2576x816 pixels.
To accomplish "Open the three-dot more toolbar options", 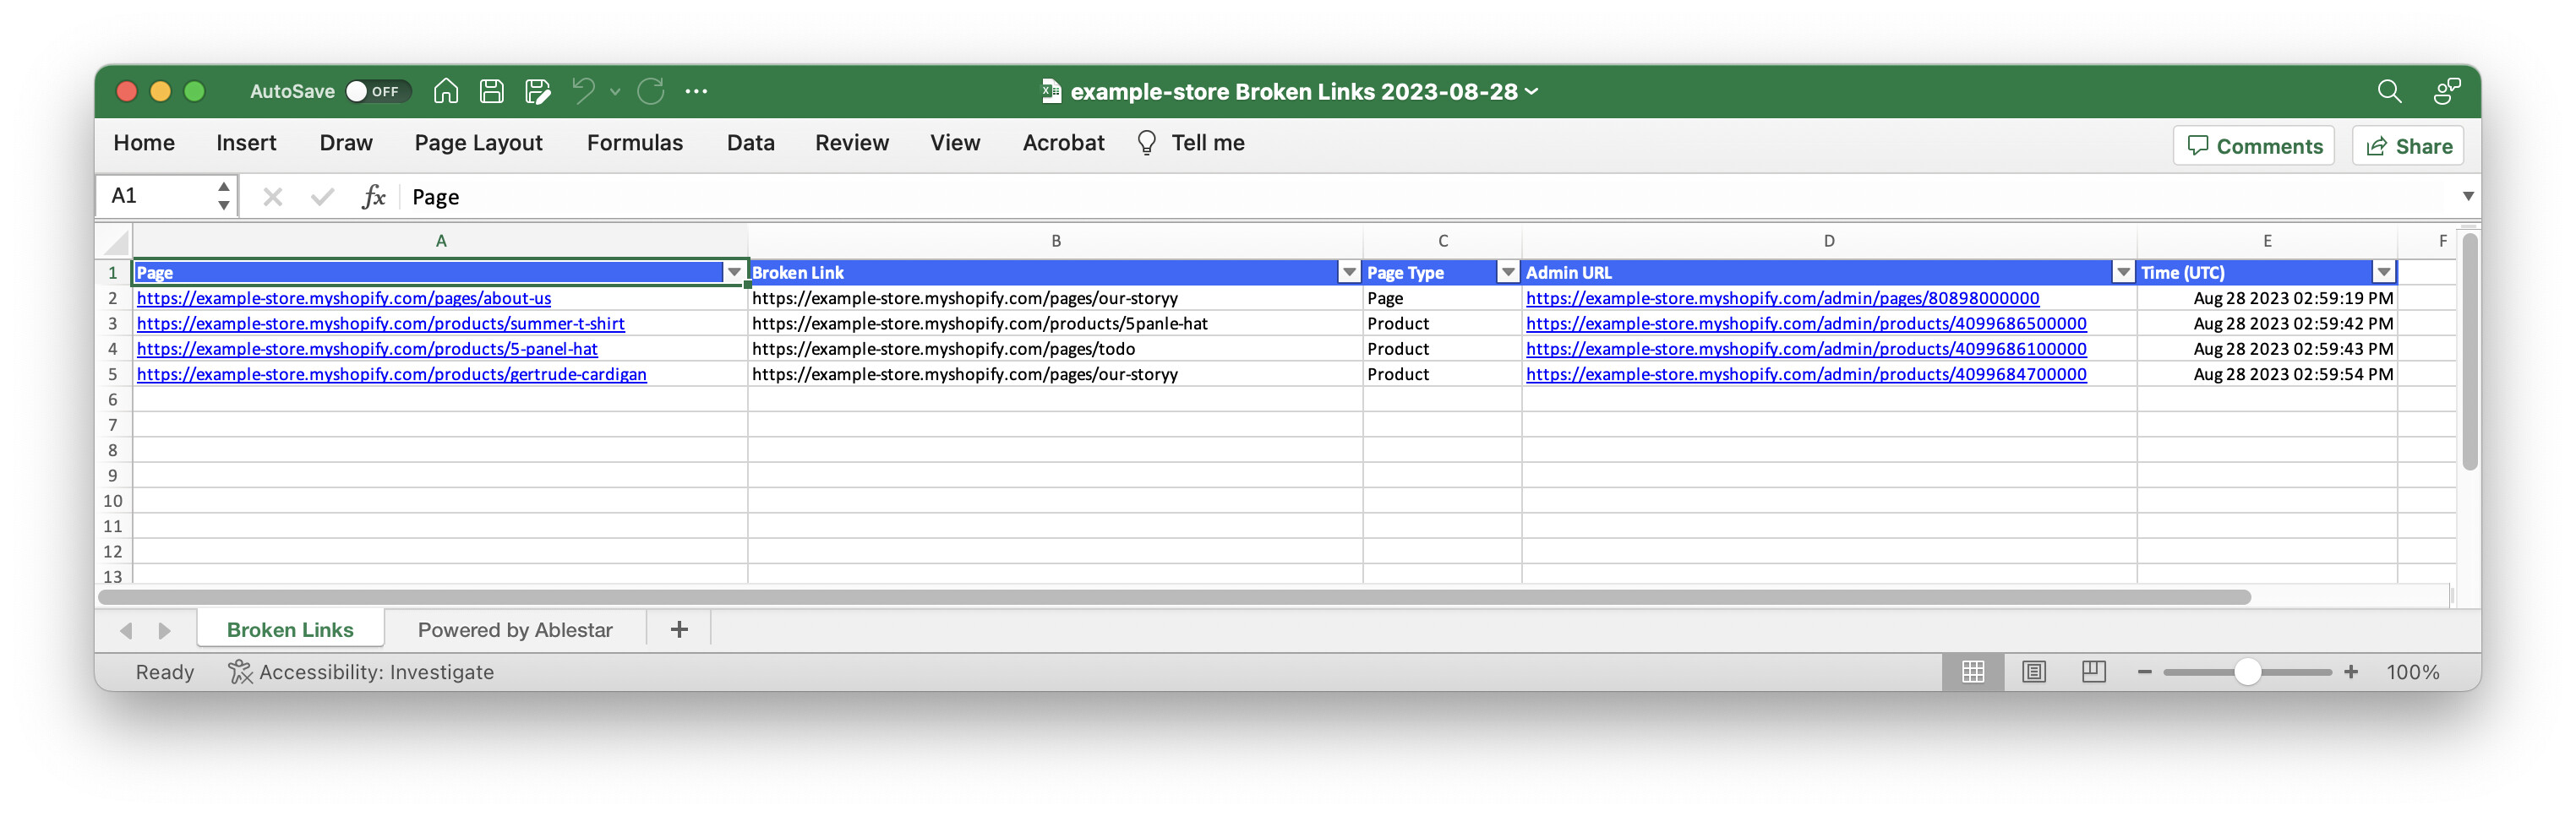I will 696,91.
